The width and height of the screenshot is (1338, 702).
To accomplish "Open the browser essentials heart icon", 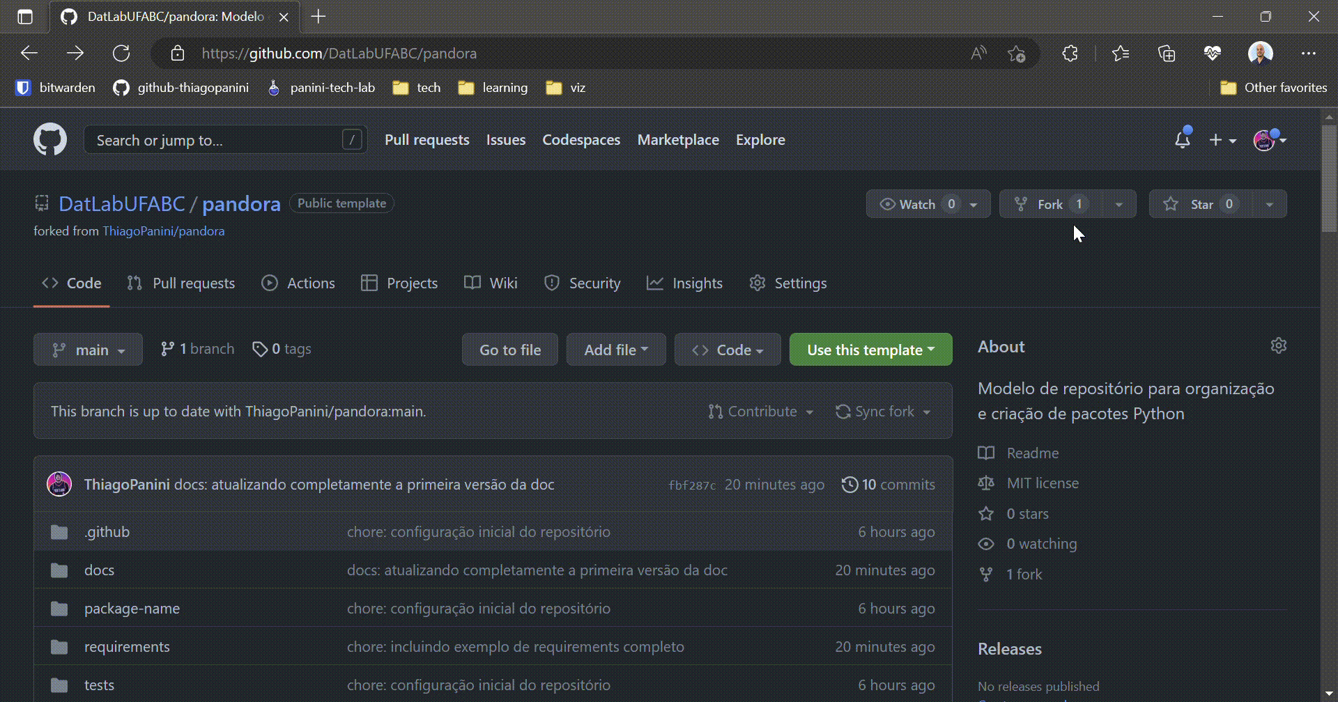I will click(x=1213, y=53).
